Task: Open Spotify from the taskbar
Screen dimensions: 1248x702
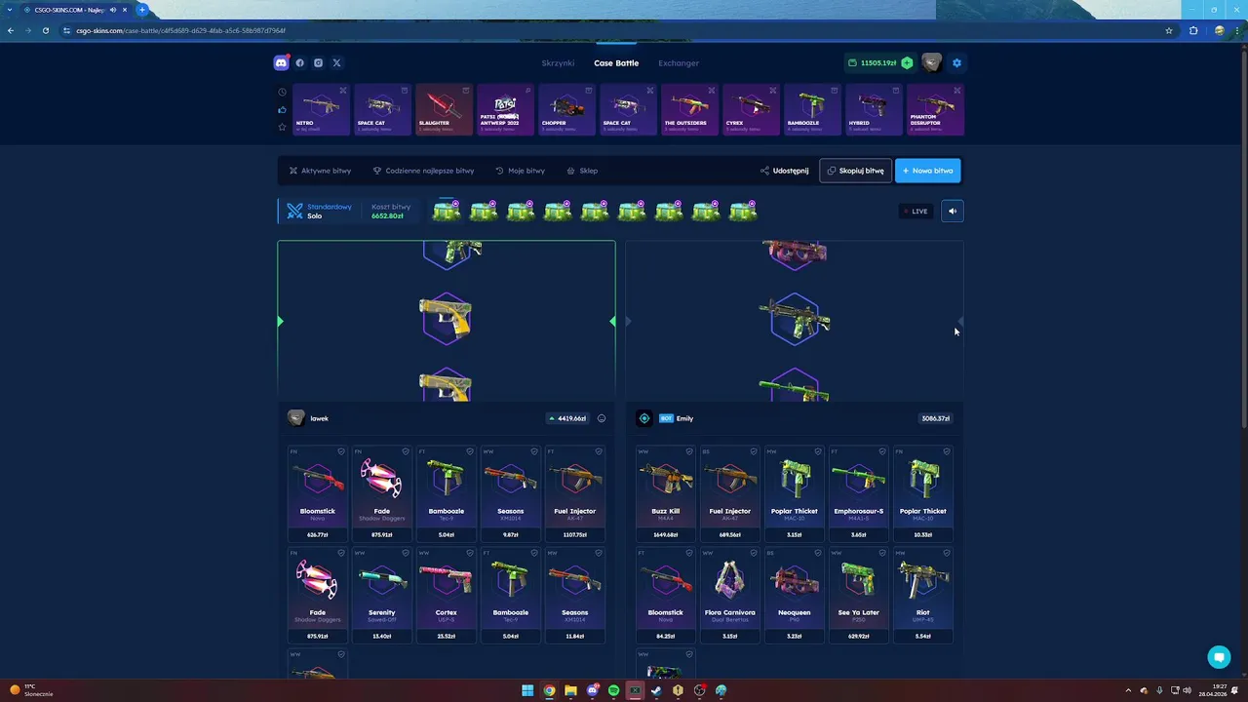Action: [613, 690]
